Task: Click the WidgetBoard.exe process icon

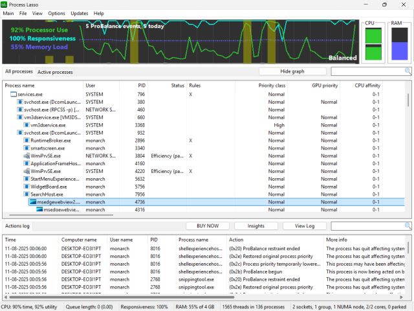Action: pos(27,187)
